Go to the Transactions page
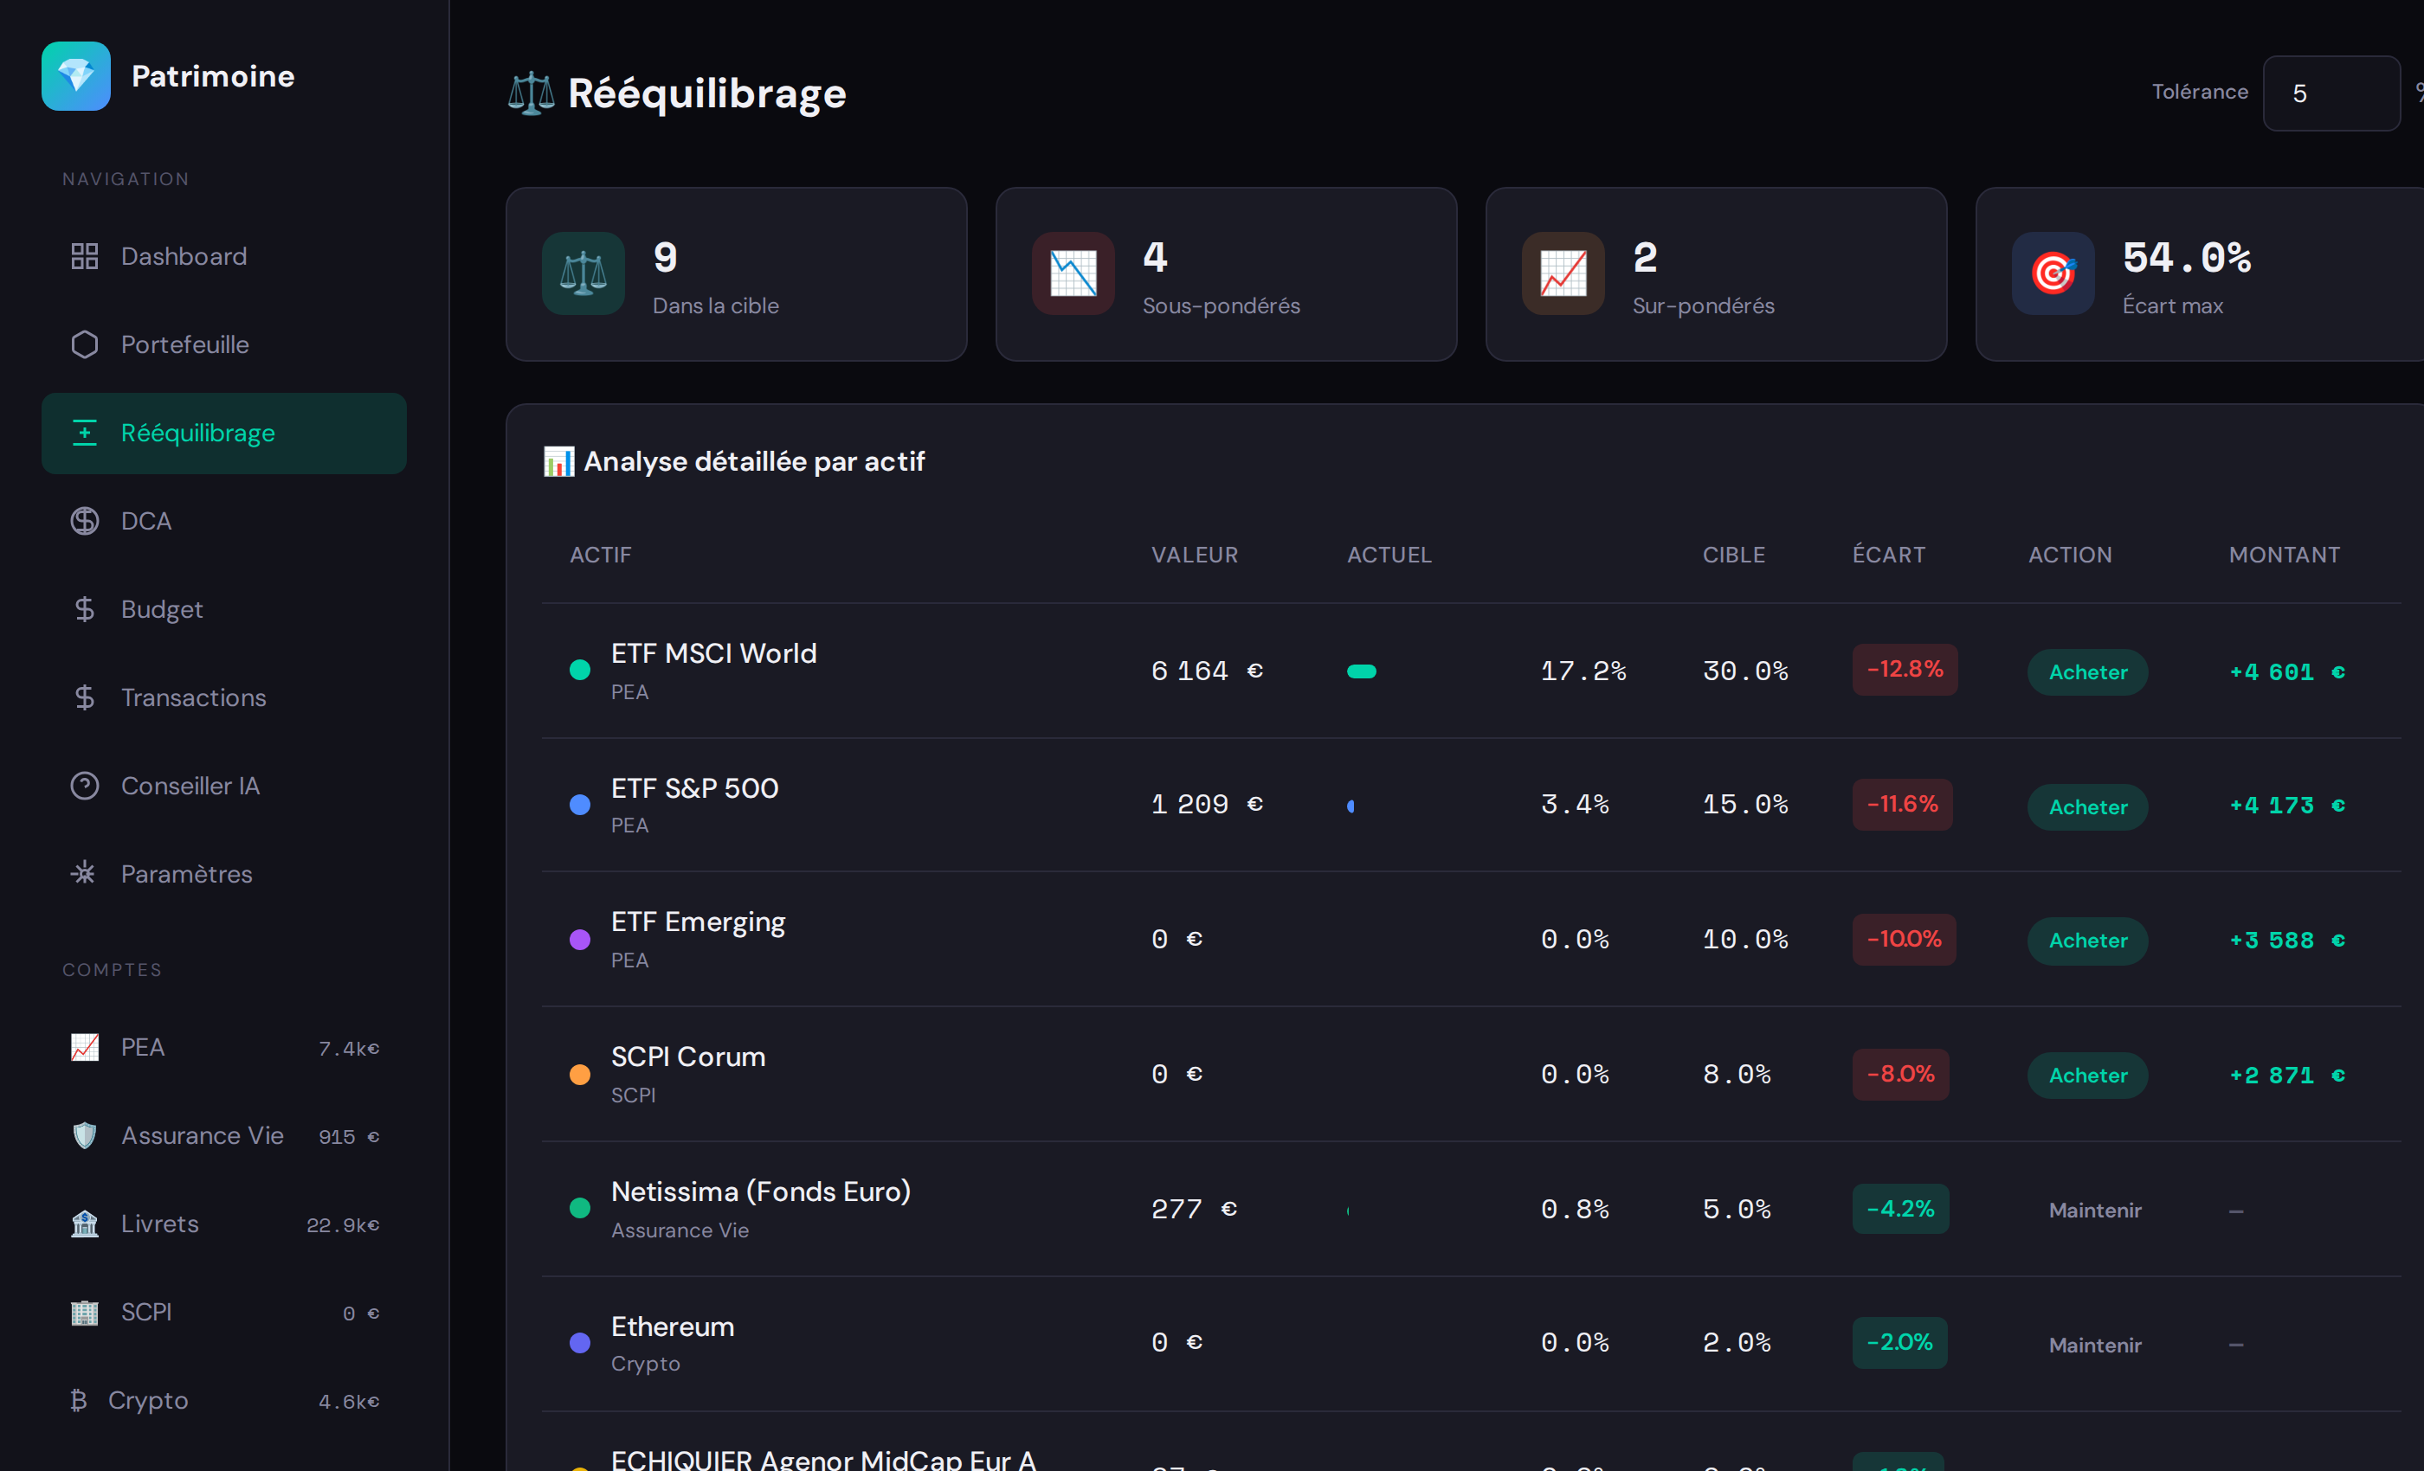2424x1471 pixels. (x=193, y=698)
